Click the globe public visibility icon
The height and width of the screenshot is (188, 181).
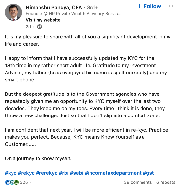(x=39, y=27)
